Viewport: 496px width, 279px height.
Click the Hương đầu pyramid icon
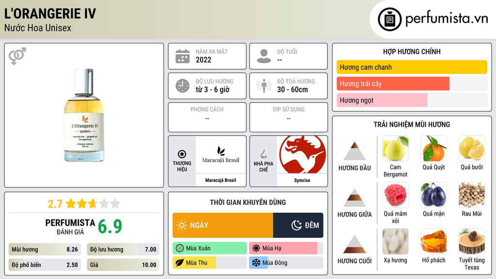pos(355,151)
